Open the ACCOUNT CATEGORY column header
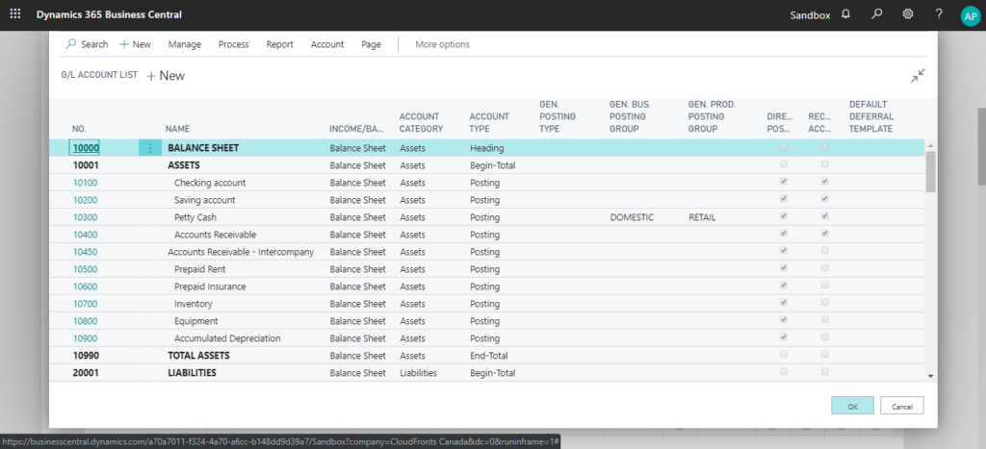 [x=422, y=122]
